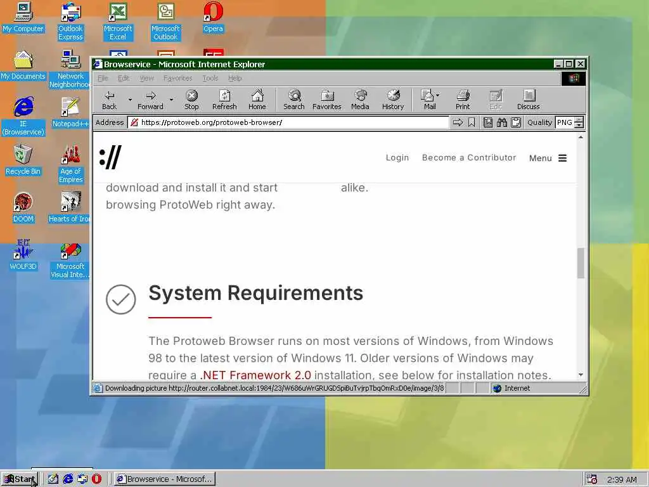Open the Edit menu
649x487 pixels.
pos(124,78)
